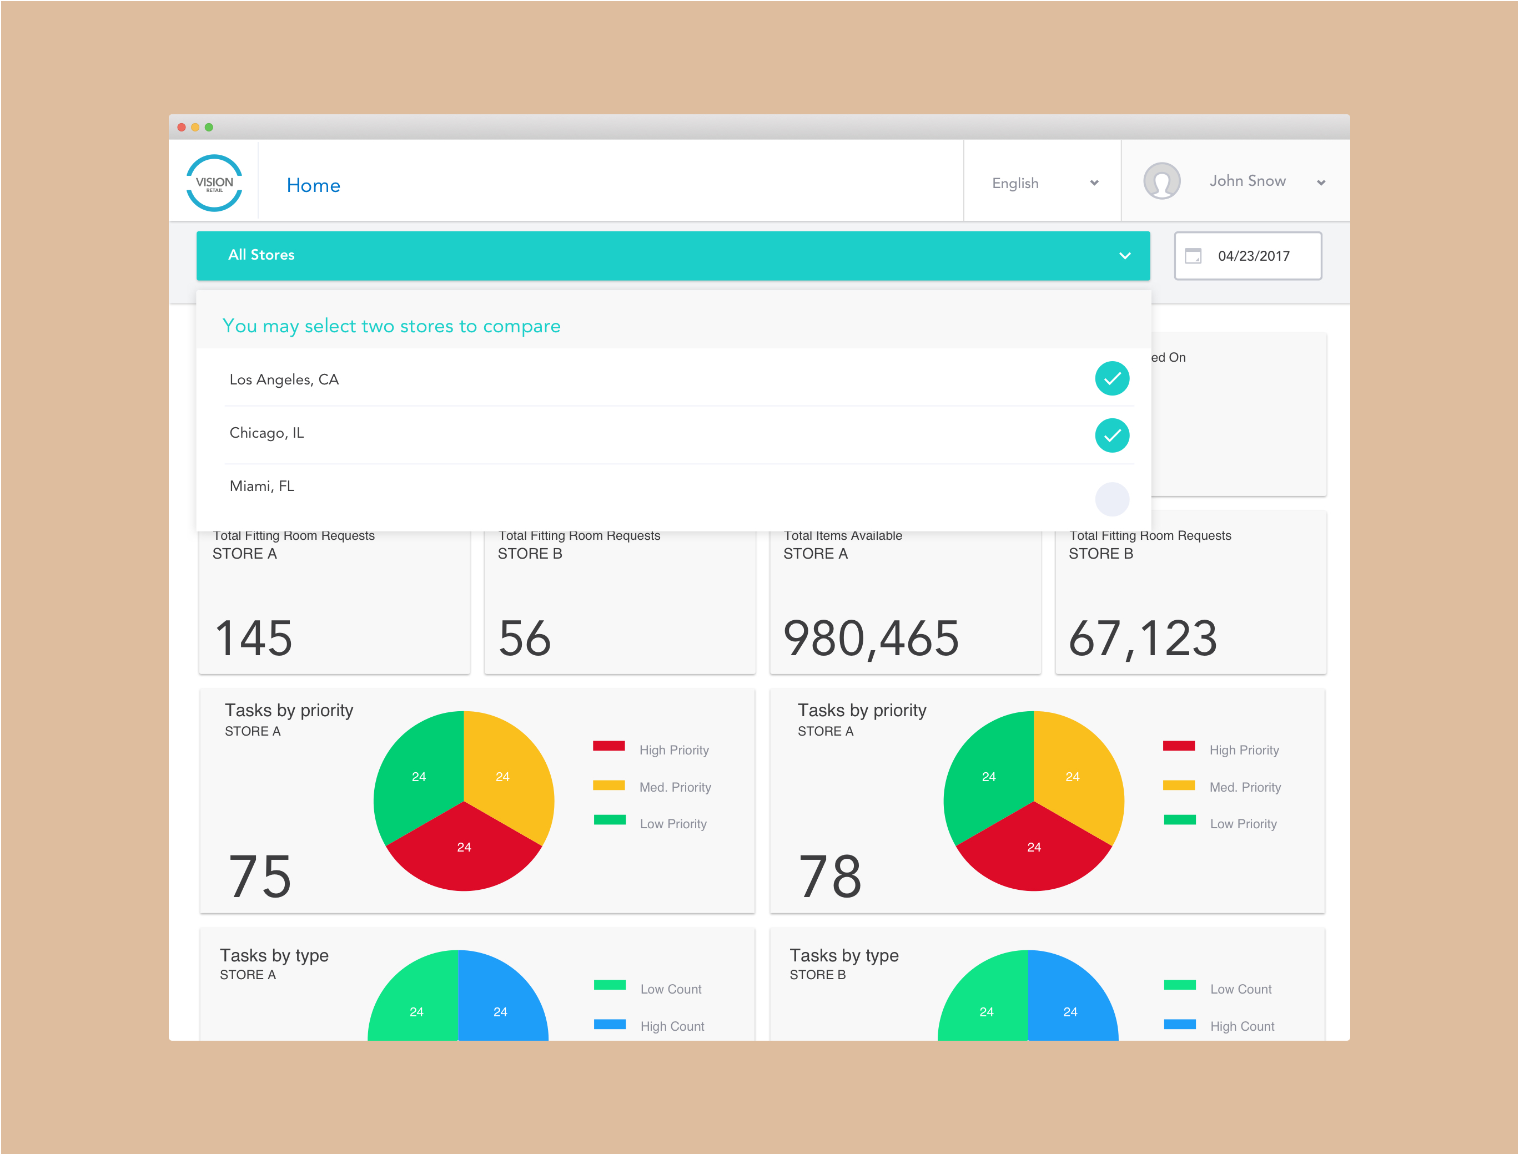
Task: Click the Chicago, IL list label
Action: (266, 433)
